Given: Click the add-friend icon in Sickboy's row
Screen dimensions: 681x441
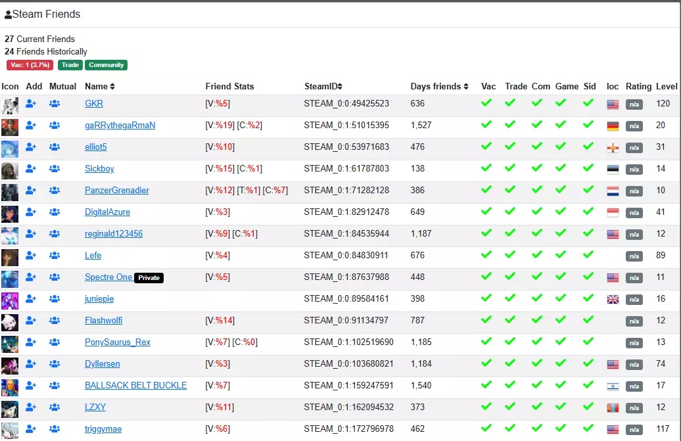Looking at the screenshot, I should point(31,169).
